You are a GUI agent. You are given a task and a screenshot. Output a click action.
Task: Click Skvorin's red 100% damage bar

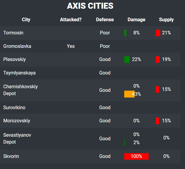coord(136,156)
